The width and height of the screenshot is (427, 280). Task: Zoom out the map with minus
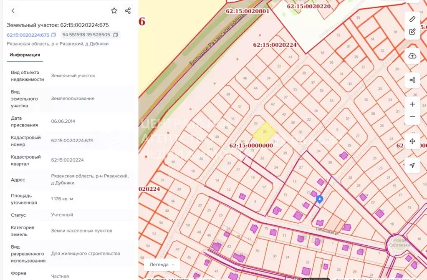point(412,117)
